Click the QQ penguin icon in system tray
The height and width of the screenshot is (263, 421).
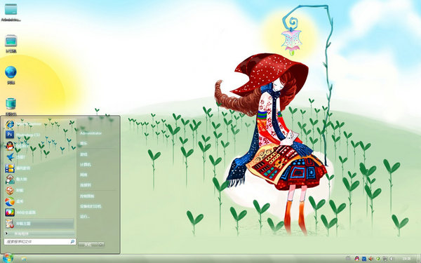click(357, 259)
